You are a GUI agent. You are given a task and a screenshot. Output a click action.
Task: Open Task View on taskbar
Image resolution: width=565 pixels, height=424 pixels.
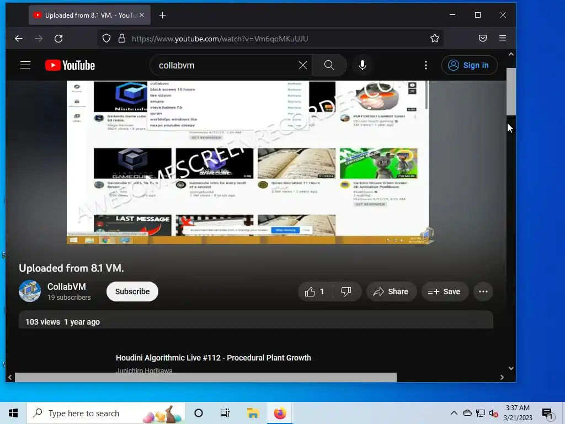click(x=225, y=413)
